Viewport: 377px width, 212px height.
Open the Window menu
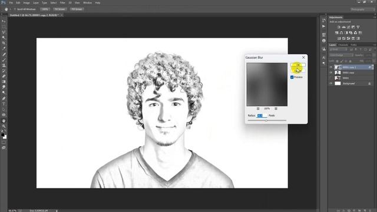pos(88,2)
